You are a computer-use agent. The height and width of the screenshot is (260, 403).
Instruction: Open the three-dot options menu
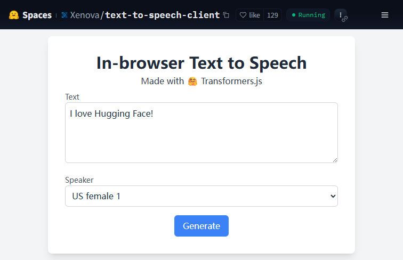(341, 15)
